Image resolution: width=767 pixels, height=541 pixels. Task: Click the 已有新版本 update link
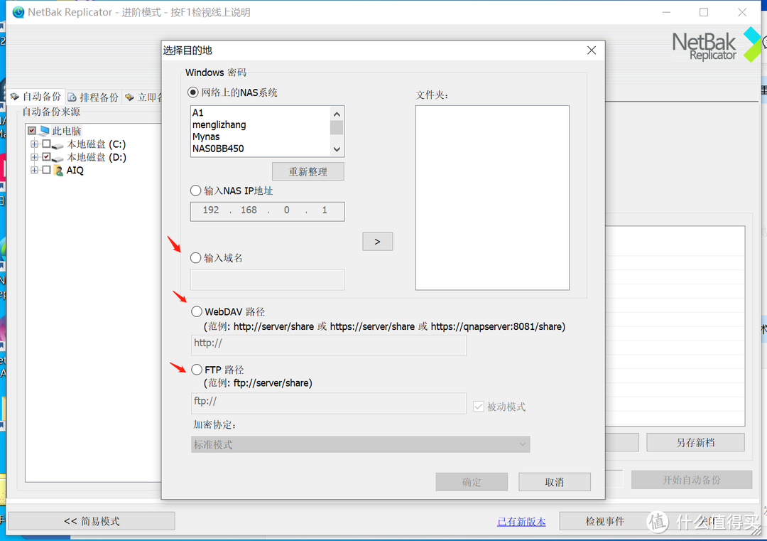[x=521, y=521]
